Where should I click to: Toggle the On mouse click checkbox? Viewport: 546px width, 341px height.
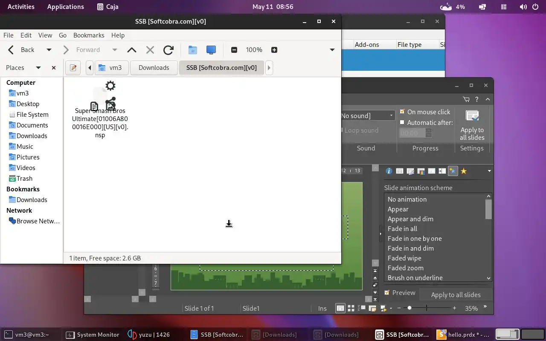coord(402,112)
